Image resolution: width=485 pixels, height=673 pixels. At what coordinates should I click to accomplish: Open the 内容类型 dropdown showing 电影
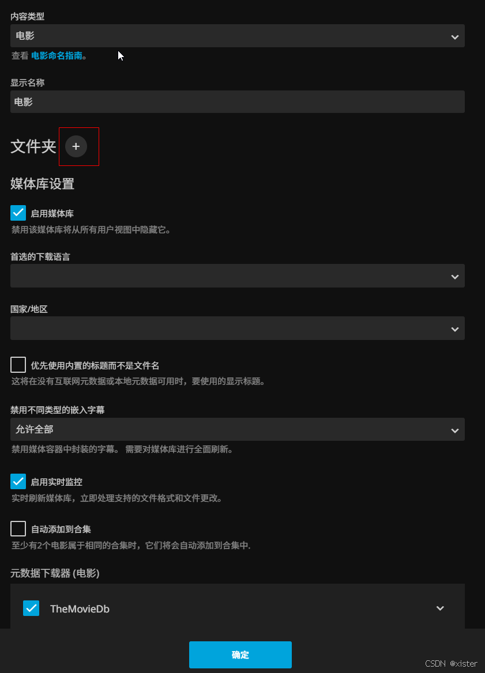pyautogui.click(x=238, y=36)
